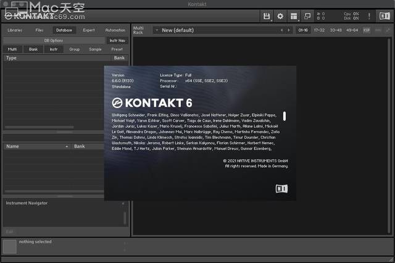Click the Minimize view windows icon

[x=307, y=17]
